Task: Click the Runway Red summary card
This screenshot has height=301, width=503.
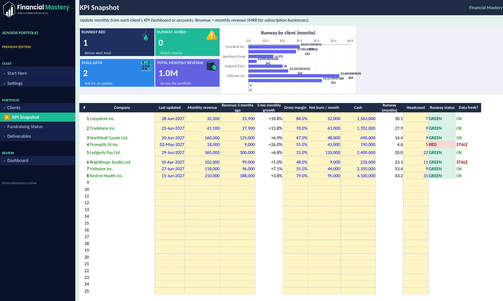Action: 117,42
